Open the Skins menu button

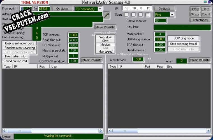point(195,14)
